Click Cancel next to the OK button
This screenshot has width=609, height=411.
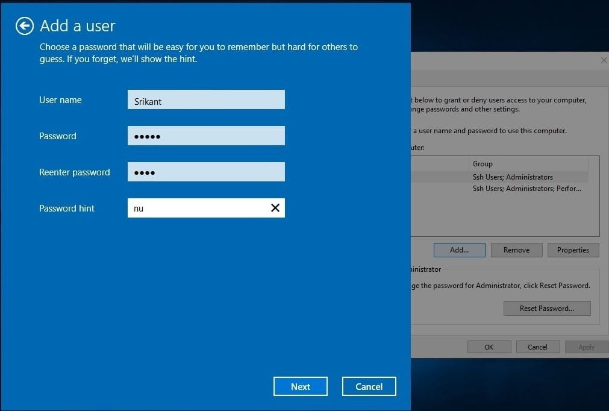pos(537,347)
